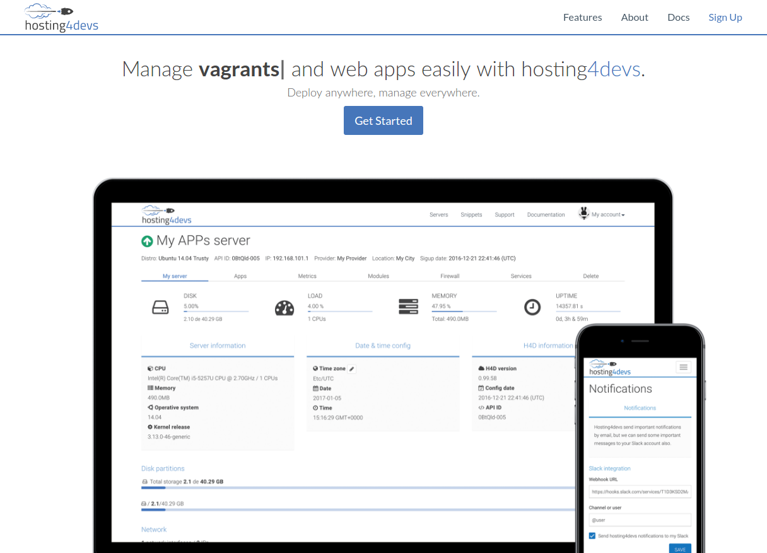
Task: Click the CPU cube icon
Action: 150,368
